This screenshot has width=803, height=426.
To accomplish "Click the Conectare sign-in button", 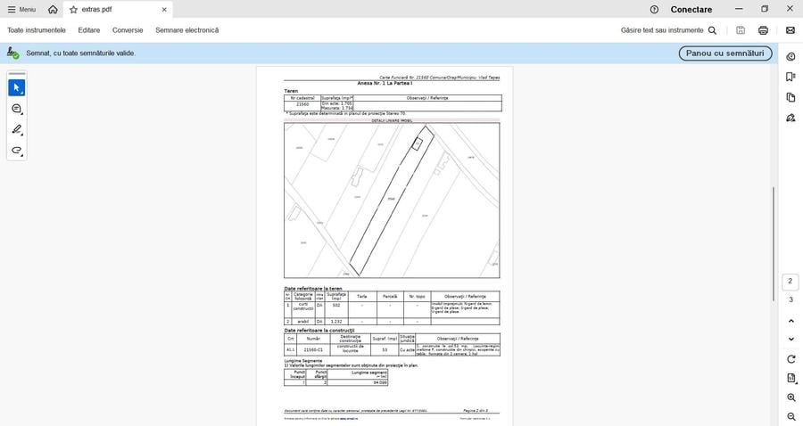I will coord(691,9).
